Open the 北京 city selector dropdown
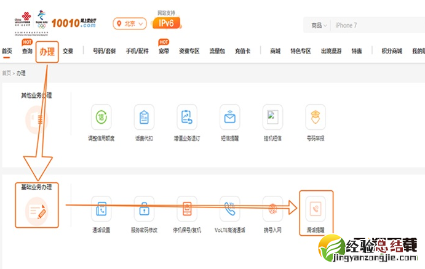 pyautogui.click(x=130, y=24)
